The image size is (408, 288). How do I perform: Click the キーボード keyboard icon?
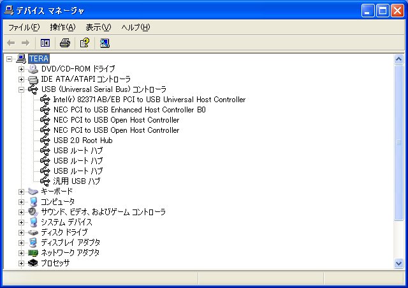33,192
